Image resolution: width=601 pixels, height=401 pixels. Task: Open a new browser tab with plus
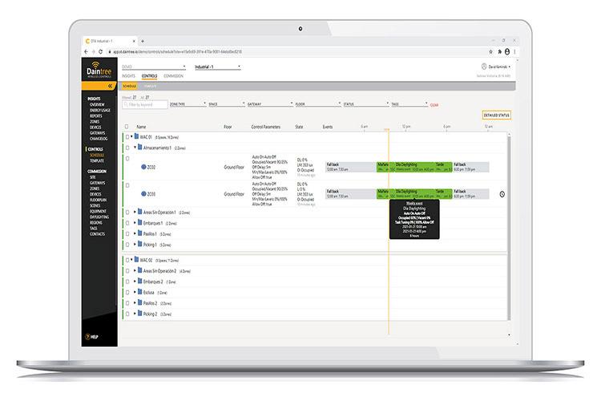coord(142,41)
